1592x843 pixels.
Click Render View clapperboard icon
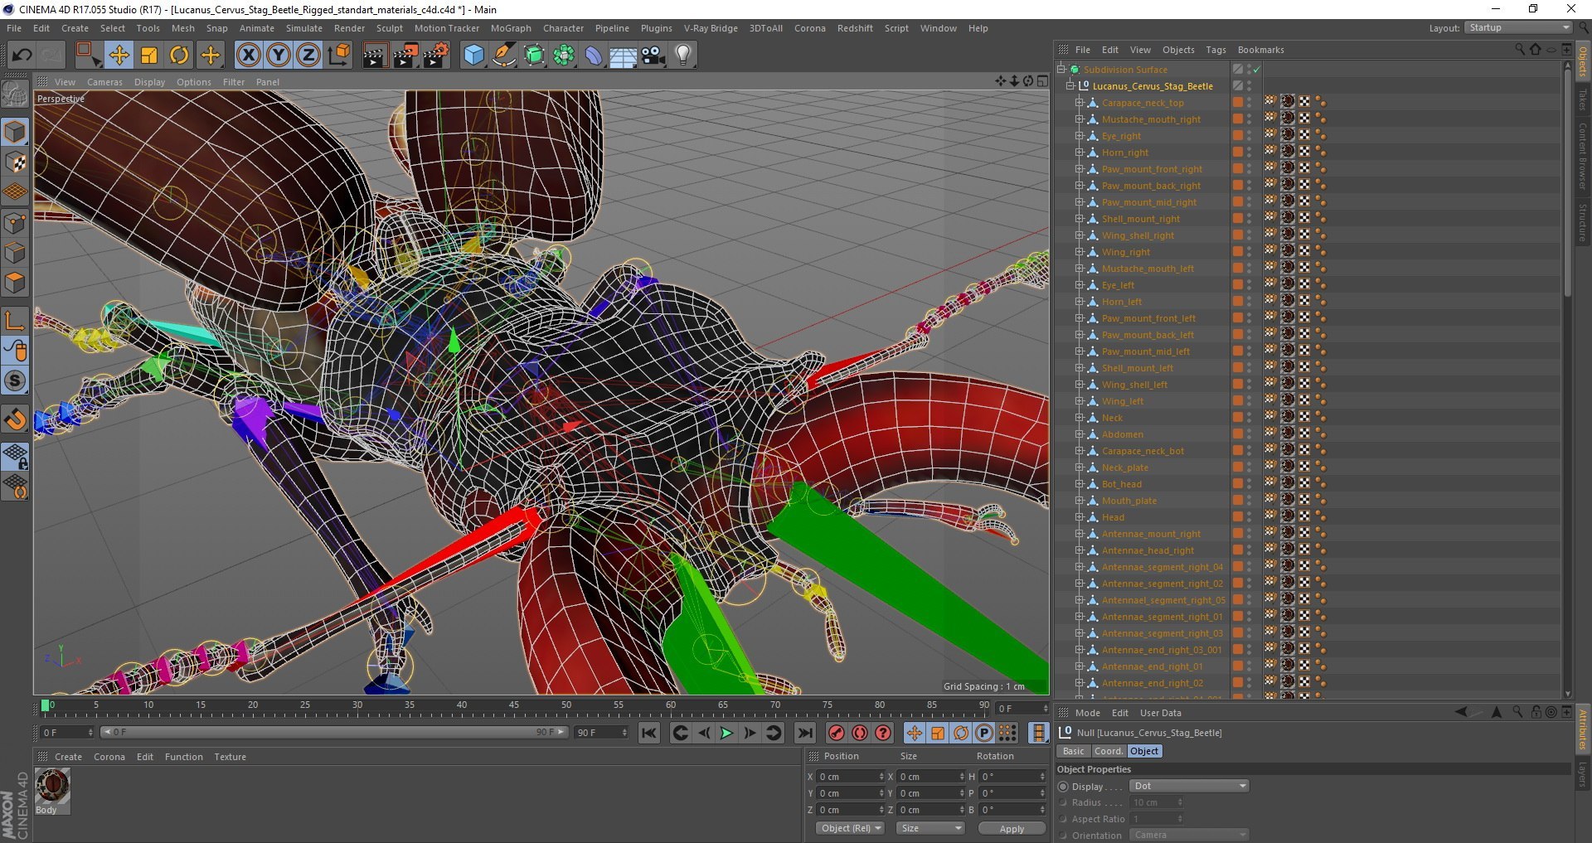click(x=375, y=56)
